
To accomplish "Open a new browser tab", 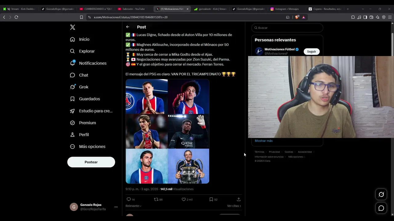I will pos(348,9).
